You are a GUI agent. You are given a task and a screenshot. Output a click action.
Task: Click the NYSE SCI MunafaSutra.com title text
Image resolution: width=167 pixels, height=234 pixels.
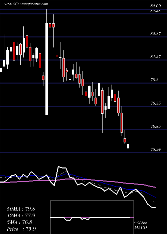coord(25,4)
